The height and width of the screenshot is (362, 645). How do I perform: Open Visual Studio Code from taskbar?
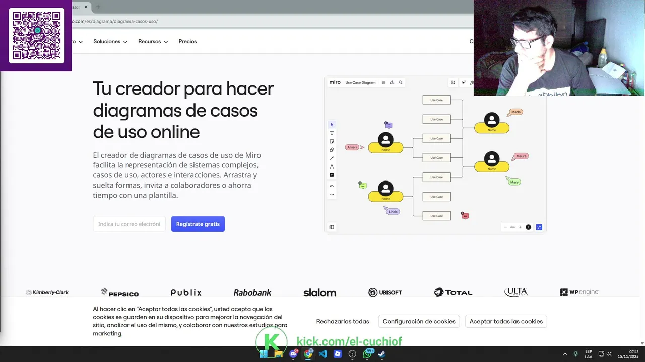(323, 354)
